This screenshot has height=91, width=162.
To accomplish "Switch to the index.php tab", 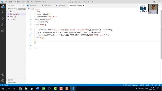I will coord(47,6).
